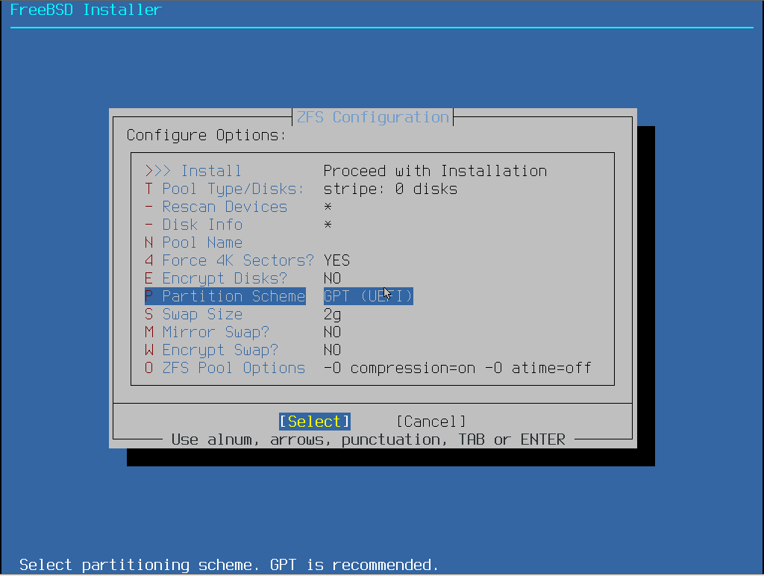Click the GPT (UEFI) value
The height and width of the screenshot is (576, 764).
click(369, 296)
